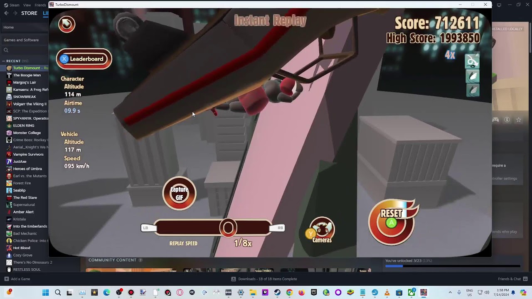This screenshot has width=532, height=299.
Task: Open the Steam taskbar icon
Action: coord(277,292)
